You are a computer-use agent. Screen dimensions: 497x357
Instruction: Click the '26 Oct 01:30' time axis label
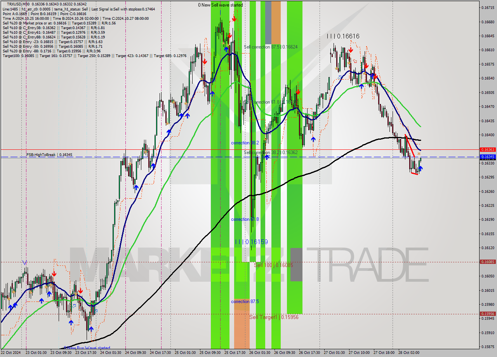coord(260,353)
